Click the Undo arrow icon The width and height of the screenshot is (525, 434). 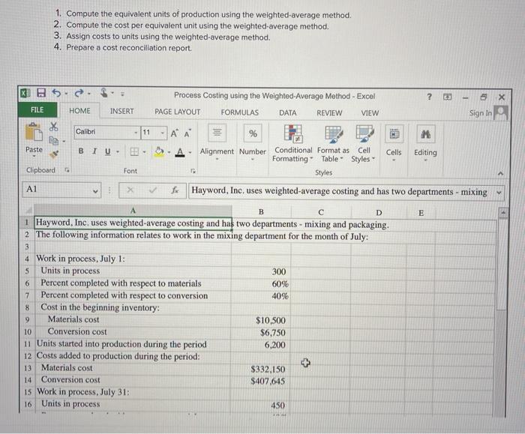tap(56, 93)
